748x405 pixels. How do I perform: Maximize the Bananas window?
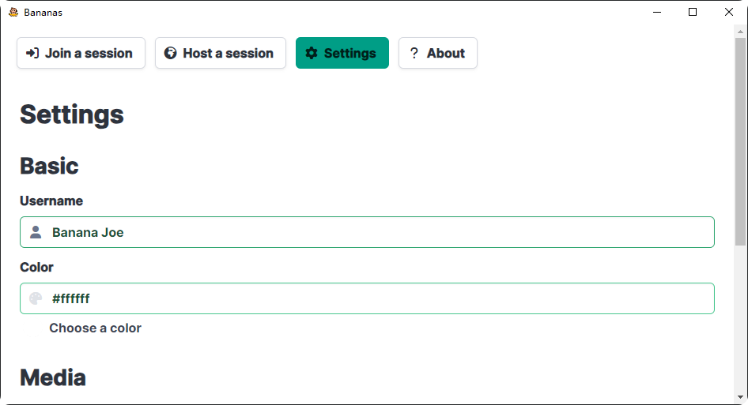coord(693,12)
